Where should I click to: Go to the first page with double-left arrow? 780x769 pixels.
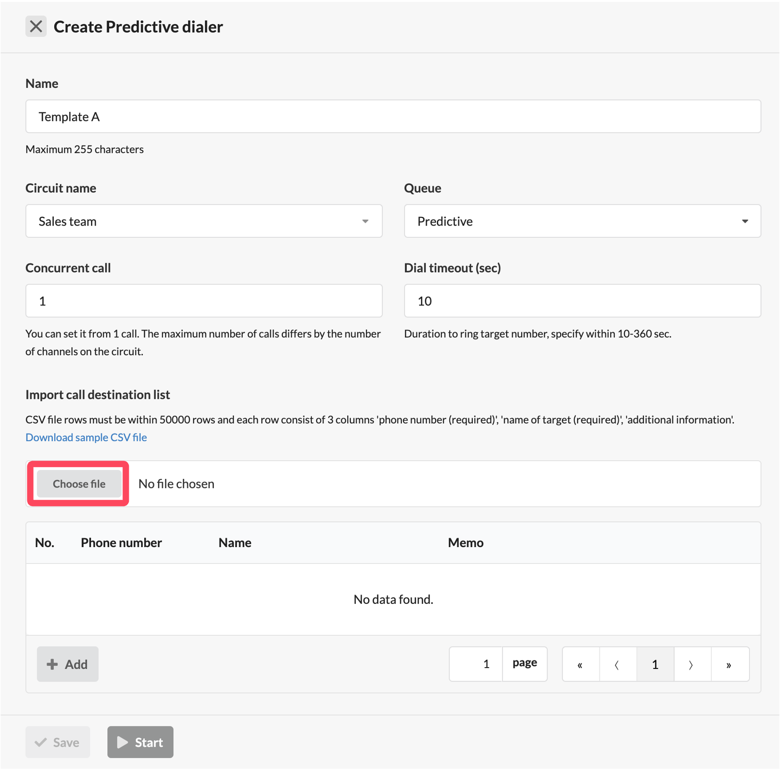tap(581, 664)
